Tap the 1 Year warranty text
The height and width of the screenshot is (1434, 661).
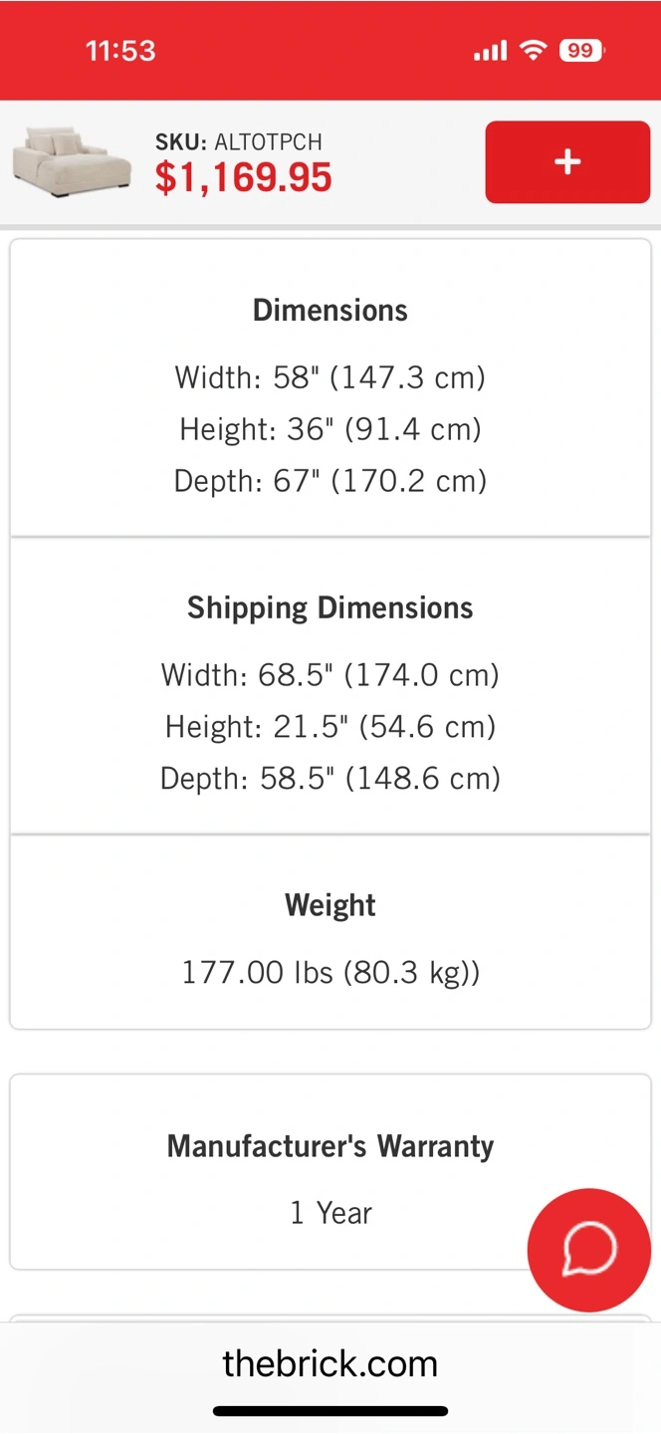click(330, 1213)
